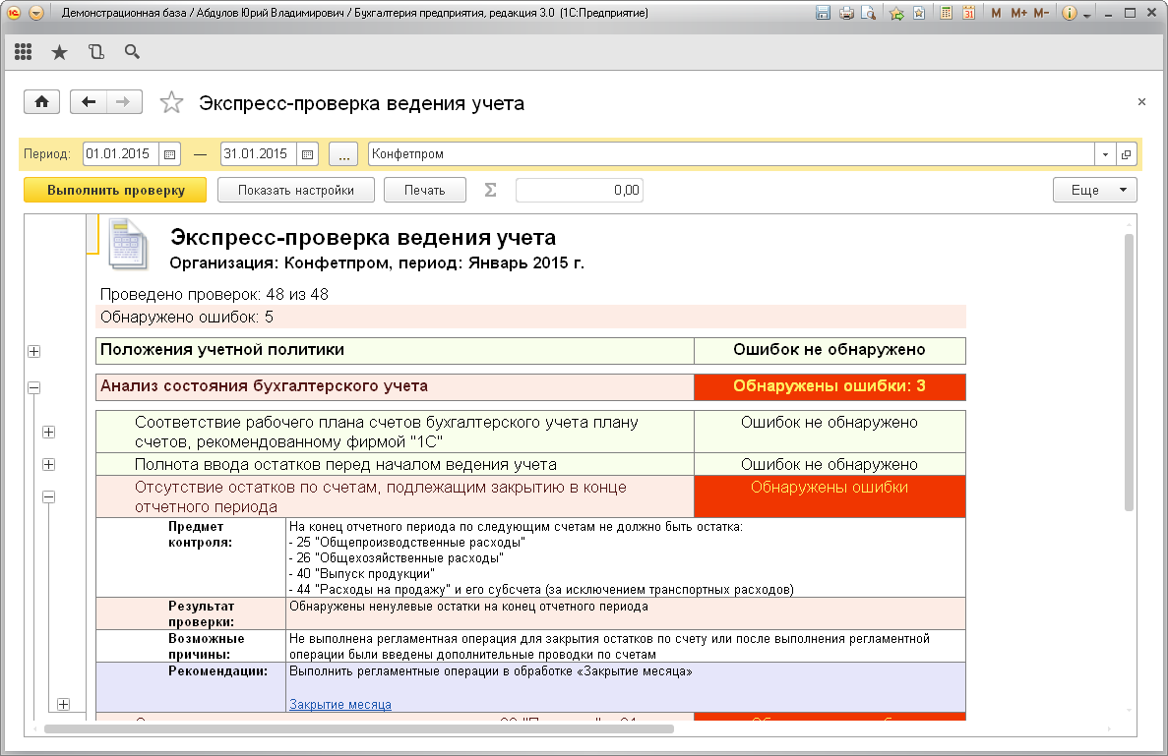The width and height of the screenshot is (1168, 756).
Task: Click the end date field 31.01.2015
Action: [x=258, y=154]
